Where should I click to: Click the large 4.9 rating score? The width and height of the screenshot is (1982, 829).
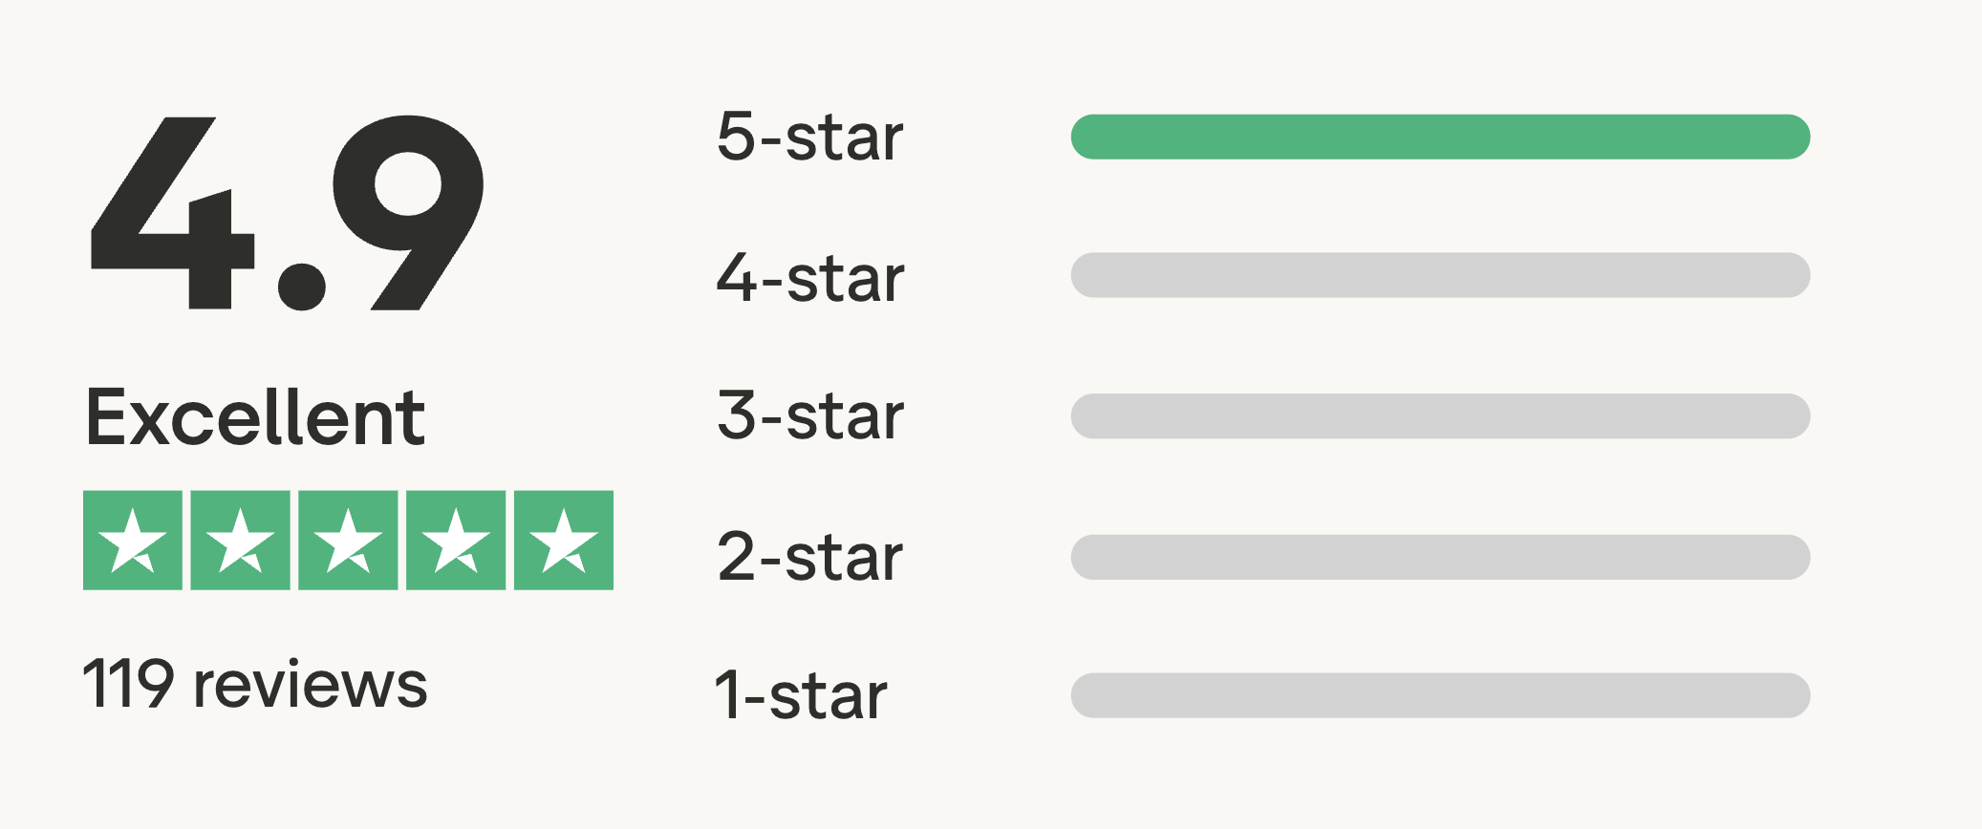[287, 213]
